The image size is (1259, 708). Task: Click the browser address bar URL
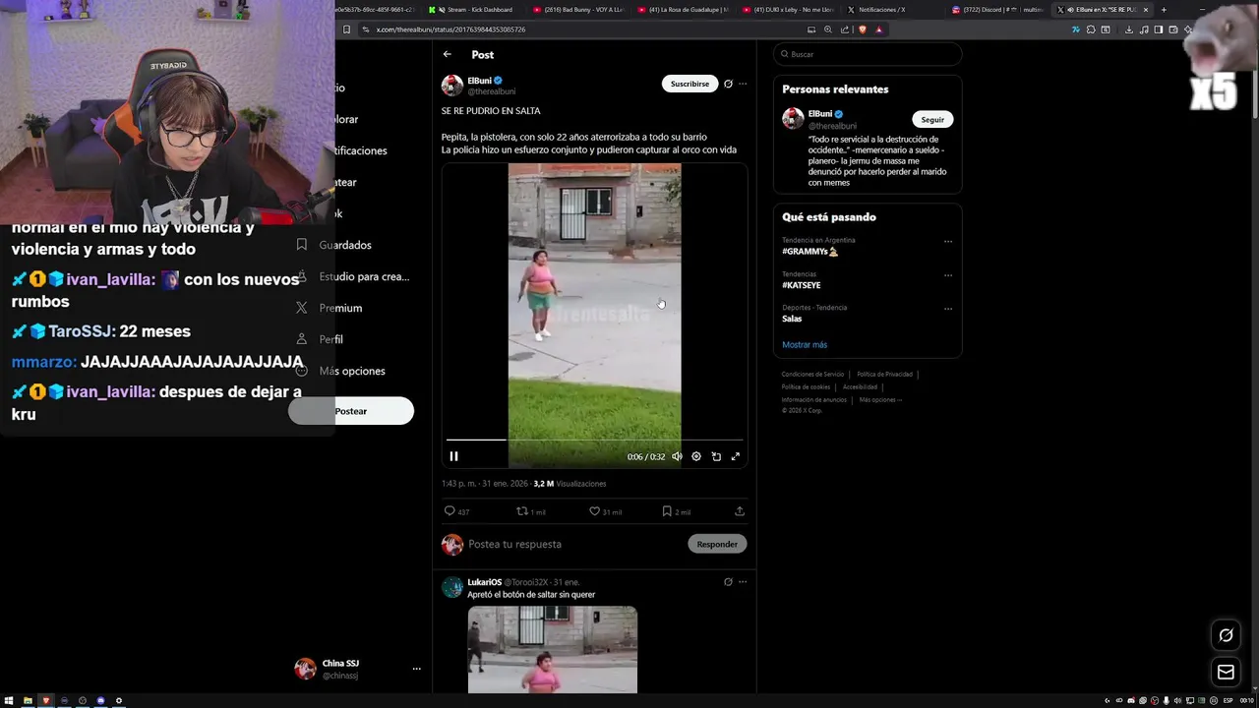pyautogui.click(x=450, y=29)
